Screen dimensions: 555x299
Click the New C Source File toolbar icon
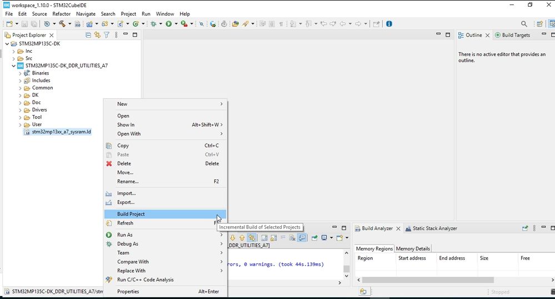pyautogui.click(x=121, y=24)
